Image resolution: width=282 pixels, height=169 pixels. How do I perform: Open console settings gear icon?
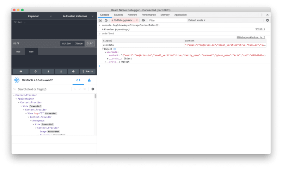click(267, 20)
